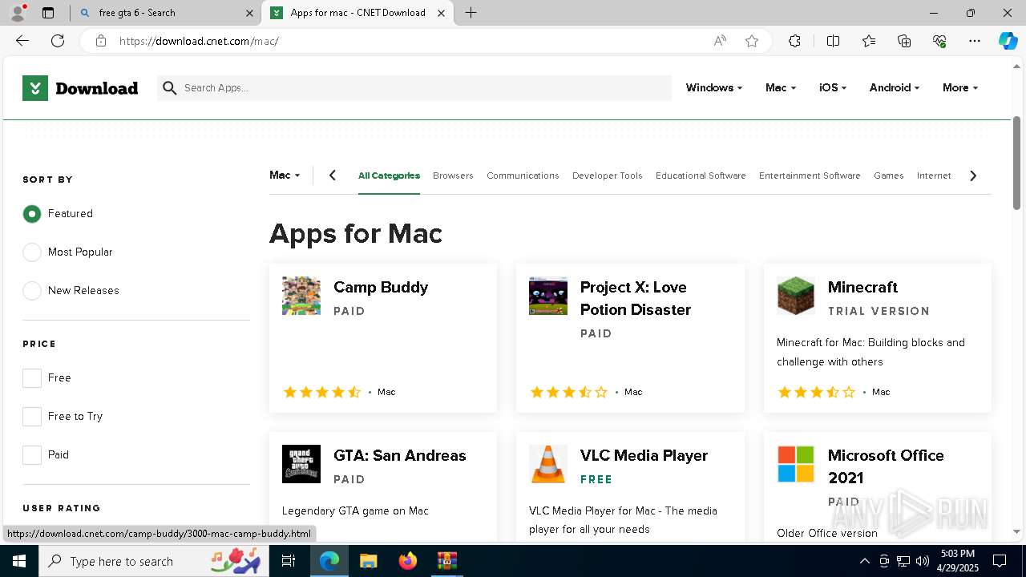The height and width of the screenshot is (577, 1026).
Task: Click the browser address bar URL
Action: click(x=199, y=41)
